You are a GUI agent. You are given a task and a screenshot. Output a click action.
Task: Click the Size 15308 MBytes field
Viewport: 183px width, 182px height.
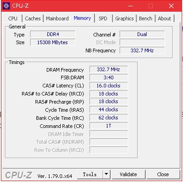pos(53,42)
